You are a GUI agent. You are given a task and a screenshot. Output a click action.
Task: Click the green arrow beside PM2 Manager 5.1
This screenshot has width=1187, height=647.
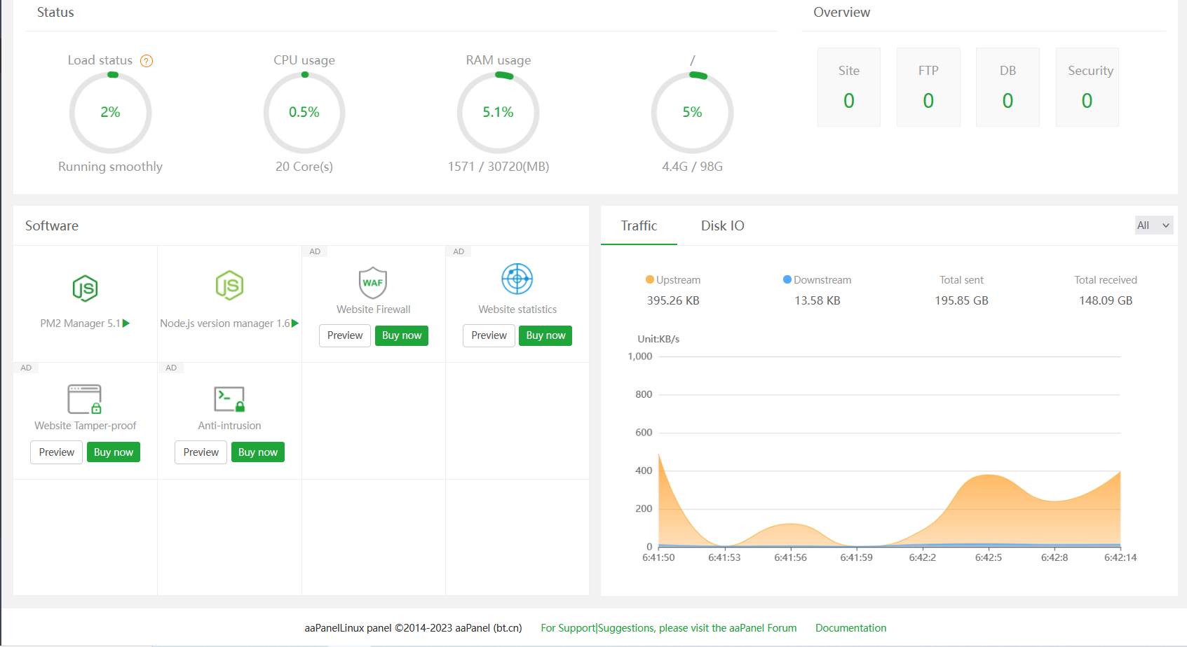point(126,323)
